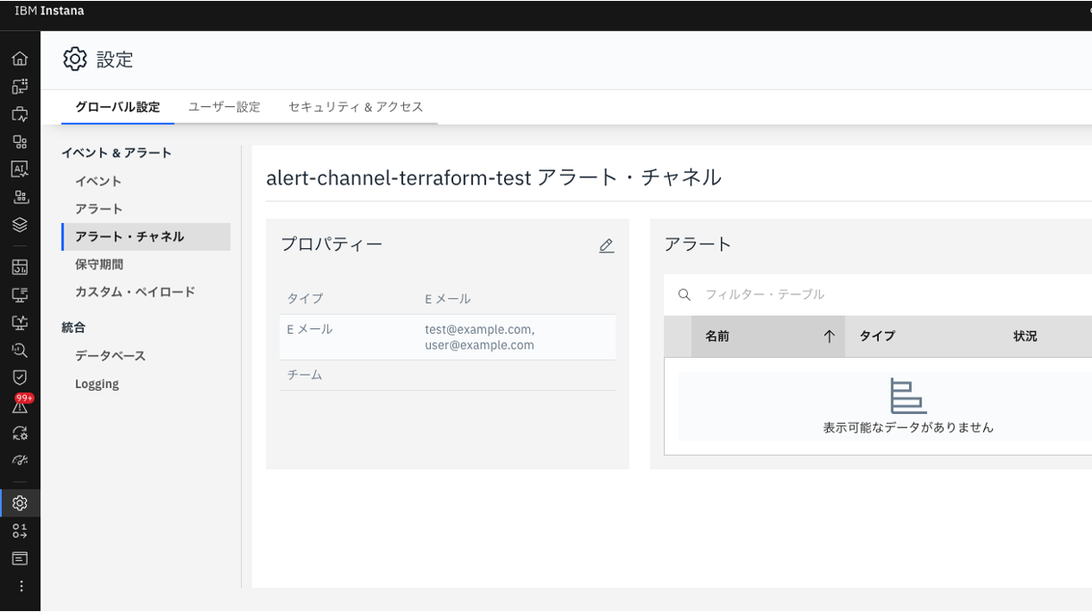
Task: Click the dashboard grid sidebar icon
Action: [x=20, y=266]
